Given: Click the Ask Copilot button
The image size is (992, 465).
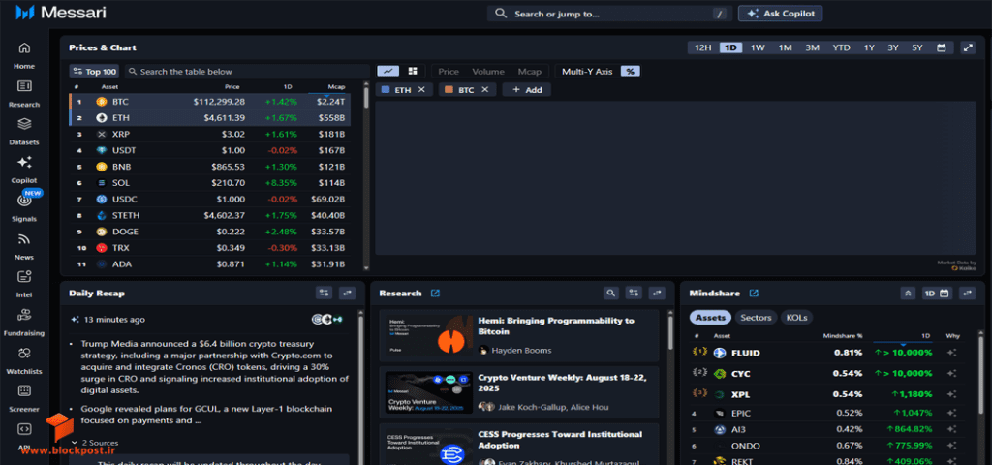Looking at the screenshot, I should (781, 14).
